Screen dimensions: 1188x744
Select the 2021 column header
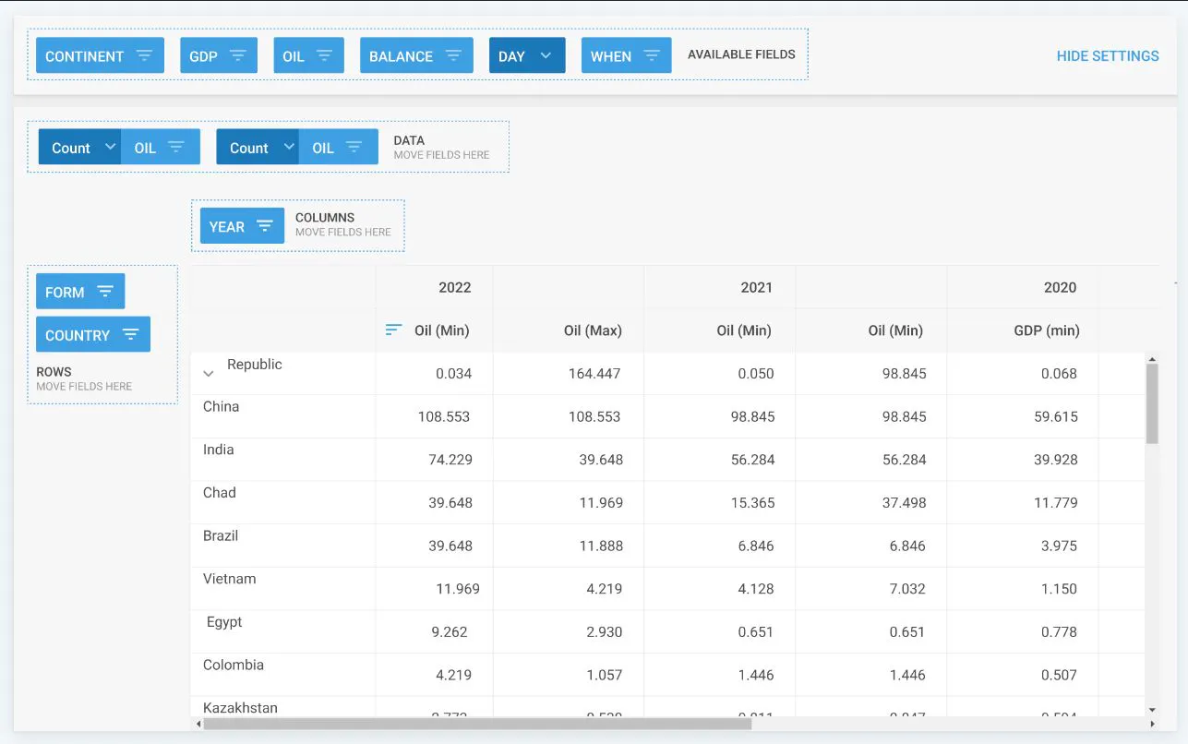[755, 288]
